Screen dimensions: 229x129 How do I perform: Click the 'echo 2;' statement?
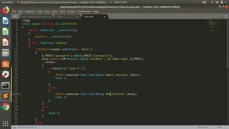[x=61, y=97]
